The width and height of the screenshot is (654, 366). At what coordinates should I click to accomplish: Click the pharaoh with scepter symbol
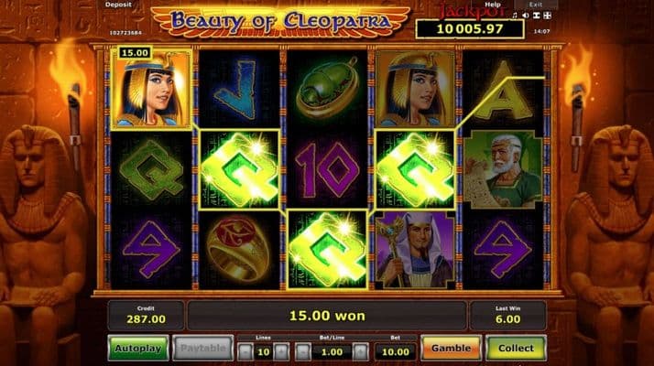coord(415,249)
